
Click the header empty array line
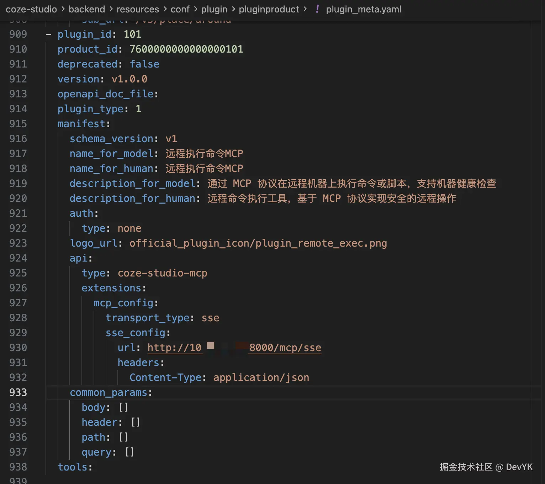tap(111, 422)
